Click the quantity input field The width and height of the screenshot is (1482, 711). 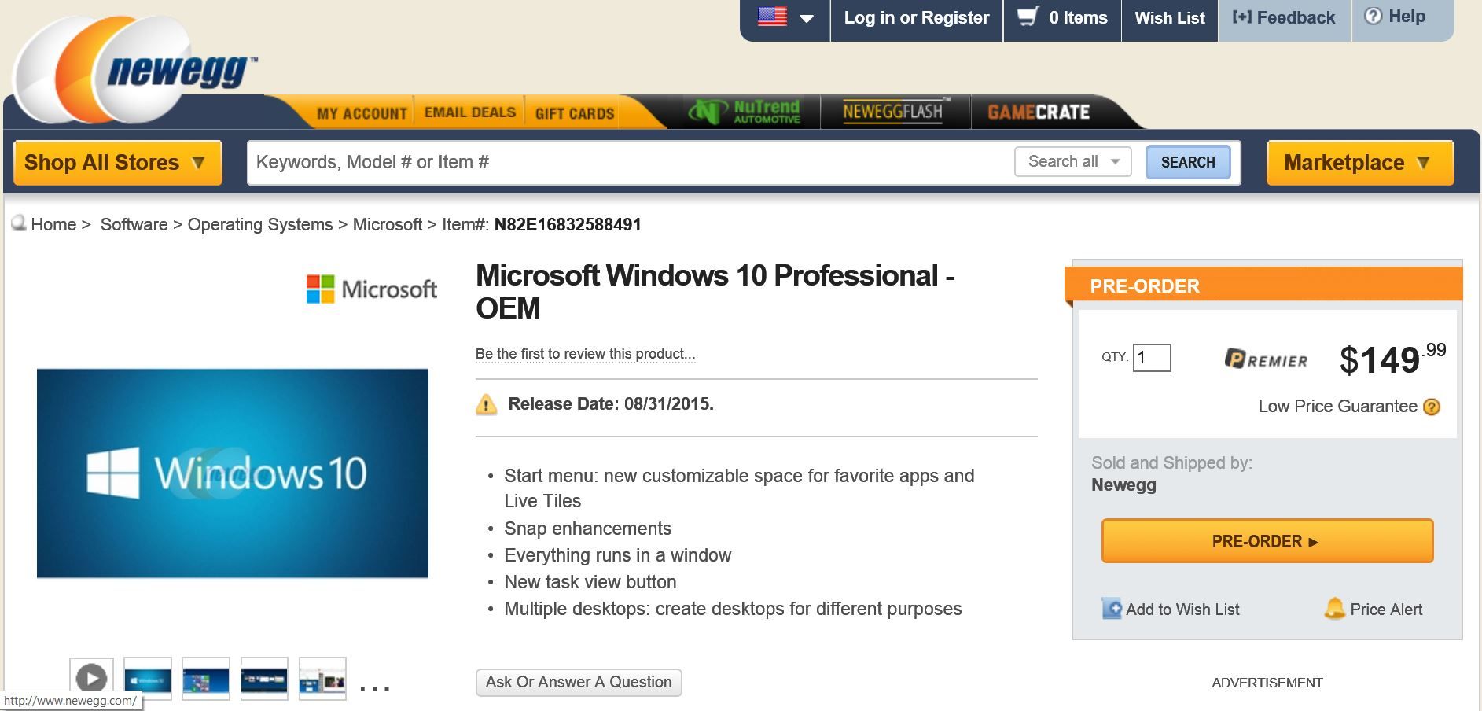pos(1152,358)
